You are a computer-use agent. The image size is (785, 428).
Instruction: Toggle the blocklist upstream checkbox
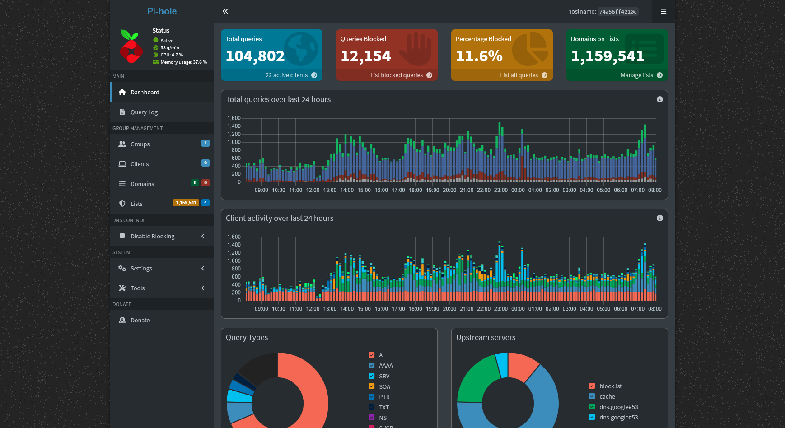pyautogui.click(x=592, y=386)
